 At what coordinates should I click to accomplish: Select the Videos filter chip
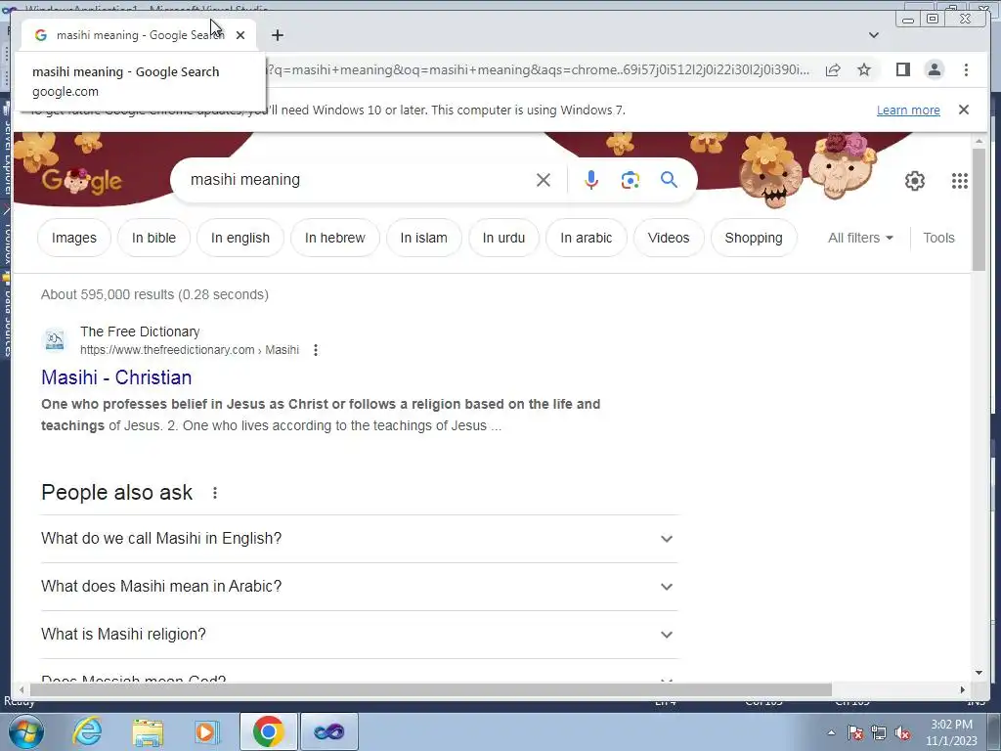click(669, 238)
